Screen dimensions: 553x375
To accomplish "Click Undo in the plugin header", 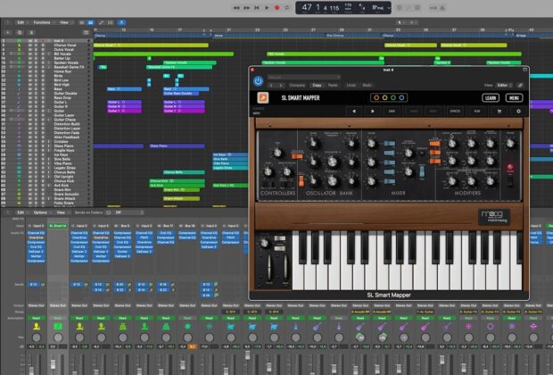I will click(351, 85).
